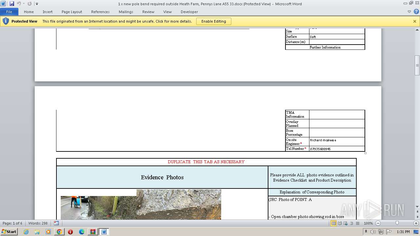420x236 pixels.
Task: Open the File tab
Action: tap(9, 12)
